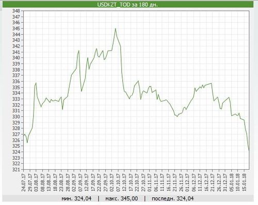Select the 22.10.17 date label

[137, 182]
